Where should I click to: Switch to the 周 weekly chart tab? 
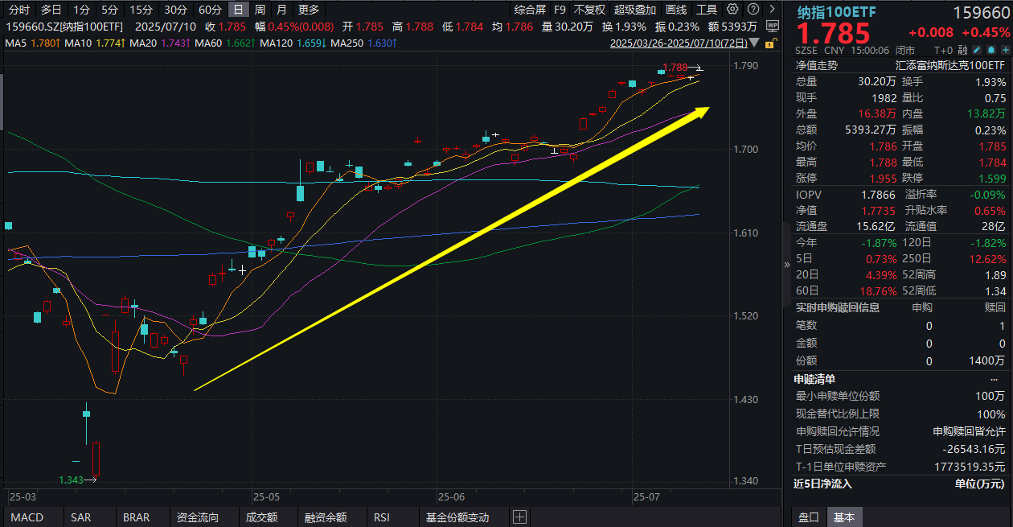pos(259,9)
